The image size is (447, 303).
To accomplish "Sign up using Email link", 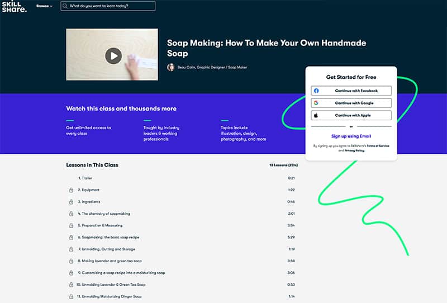I will pos(351,136).
